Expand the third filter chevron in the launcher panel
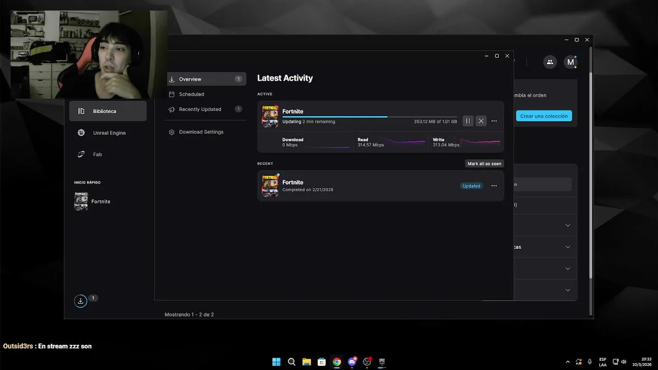The width and height of the screenshot is (658, 370). (568, 268)
